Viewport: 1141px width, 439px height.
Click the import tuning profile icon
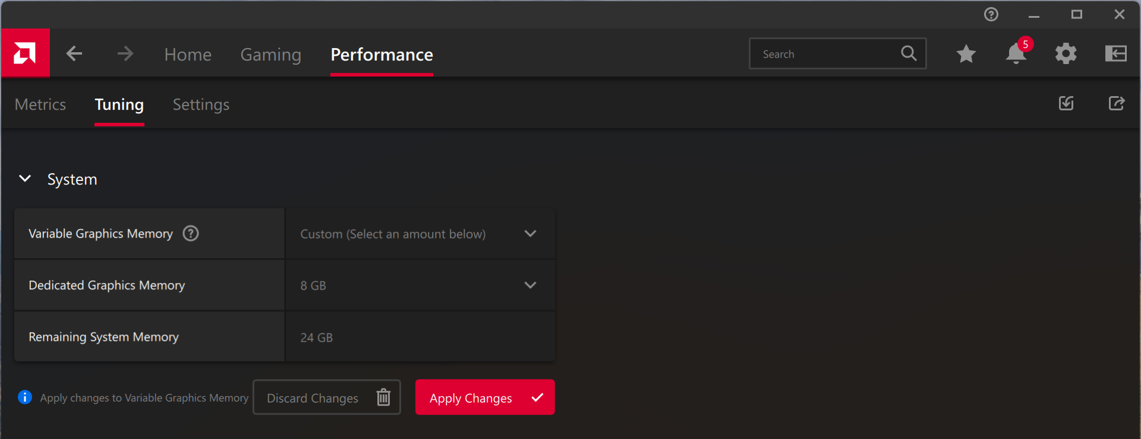1066,104
